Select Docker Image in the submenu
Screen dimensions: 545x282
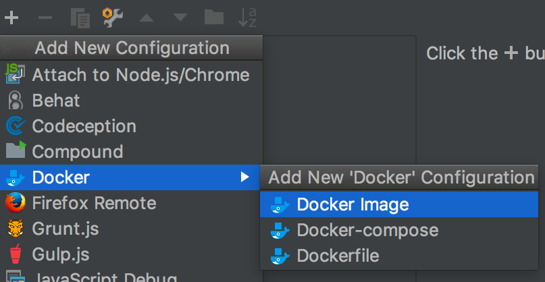pyautogui.click(x=353, y=204)
